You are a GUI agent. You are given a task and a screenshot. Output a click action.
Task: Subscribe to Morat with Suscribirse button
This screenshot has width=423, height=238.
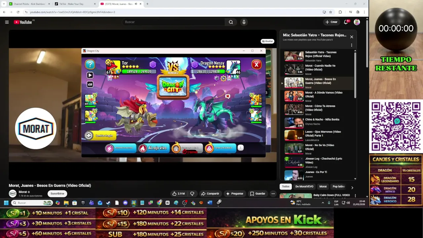[57, 194]
